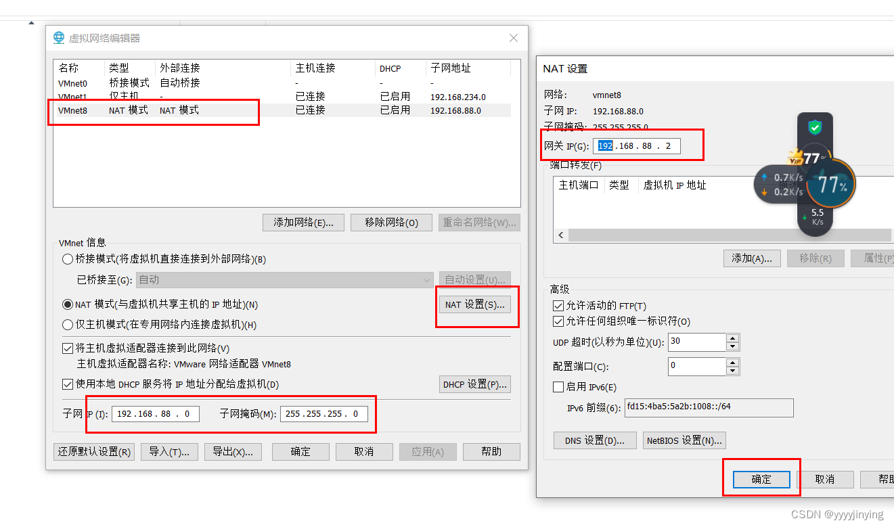Select the NAT 模式 radio button
This screenshot has width=894, height=527.
tap(68, 305)
